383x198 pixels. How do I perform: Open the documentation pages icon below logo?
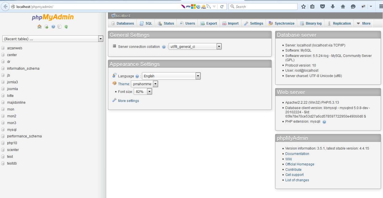pos(59,27)
